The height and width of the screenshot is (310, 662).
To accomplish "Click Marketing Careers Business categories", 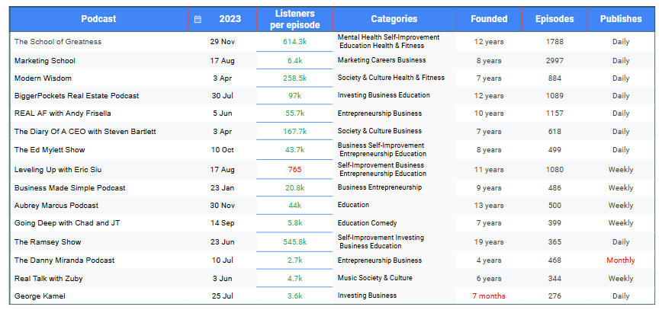I will click(x=381, y=60).
